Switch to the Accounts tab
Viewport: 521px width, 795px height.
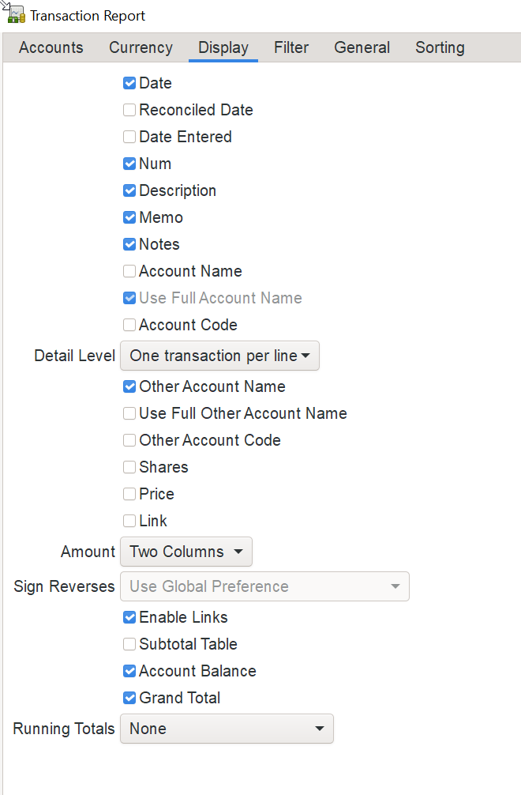(51, 47)
